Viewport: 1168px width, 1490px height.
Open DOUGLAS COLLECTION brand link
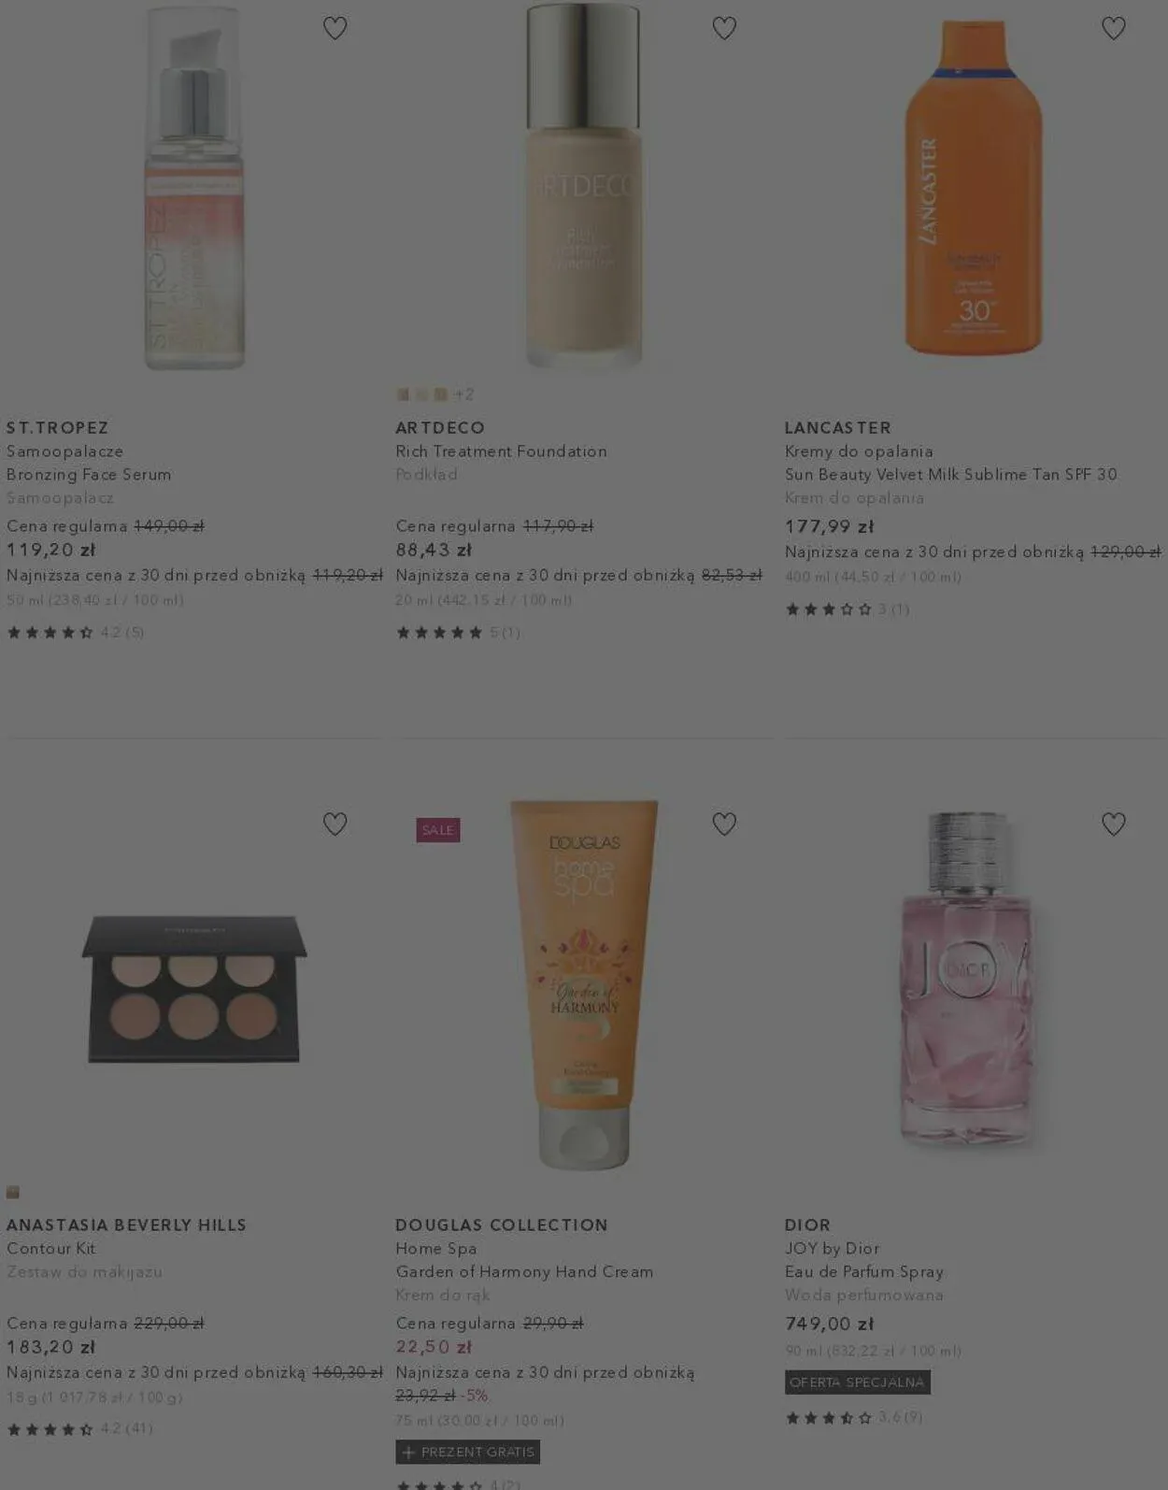coord(502,1225)
